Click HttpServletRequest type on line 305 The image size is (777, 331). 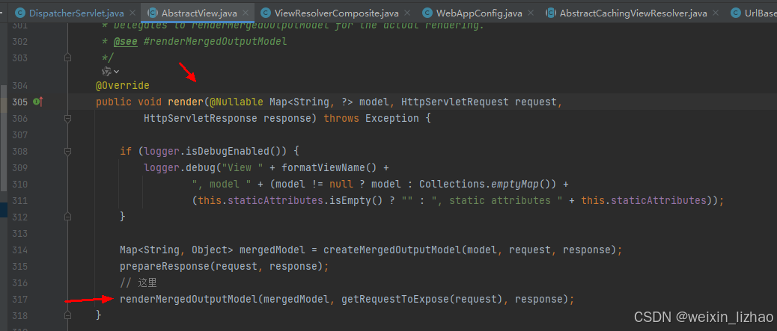point(455,102)
